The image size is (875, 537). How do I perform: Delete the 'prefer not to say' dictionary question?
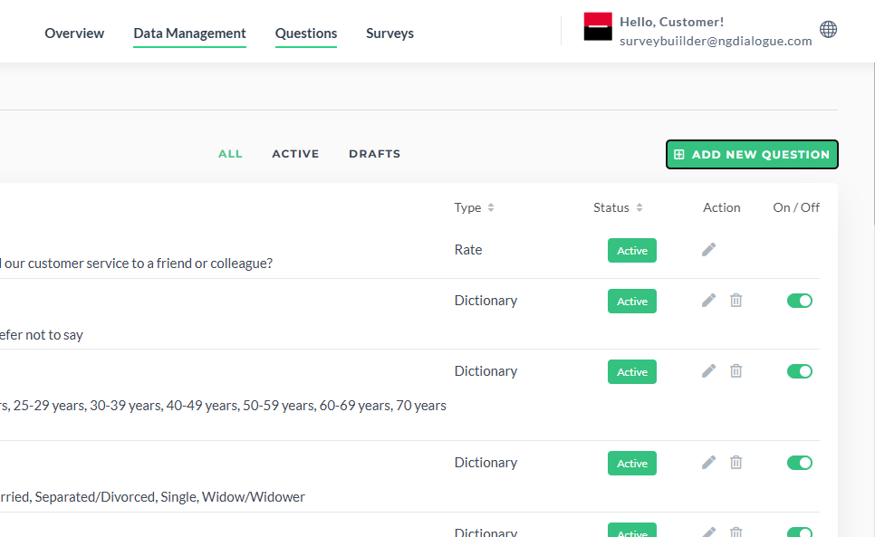(736, 301)
